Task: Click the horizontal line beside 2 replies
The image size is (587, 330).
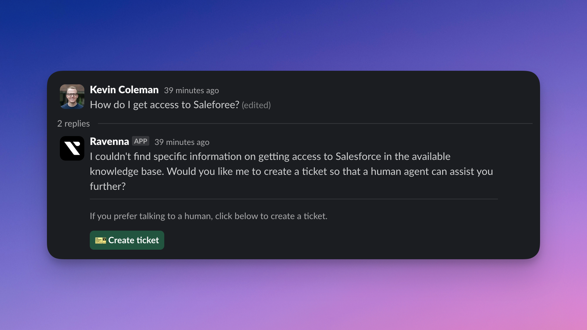Action: point(315,123)
